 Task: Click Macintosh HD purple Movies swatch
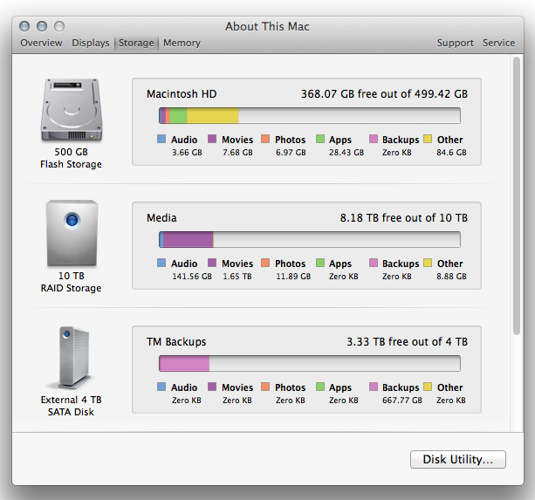pos(212,139)
